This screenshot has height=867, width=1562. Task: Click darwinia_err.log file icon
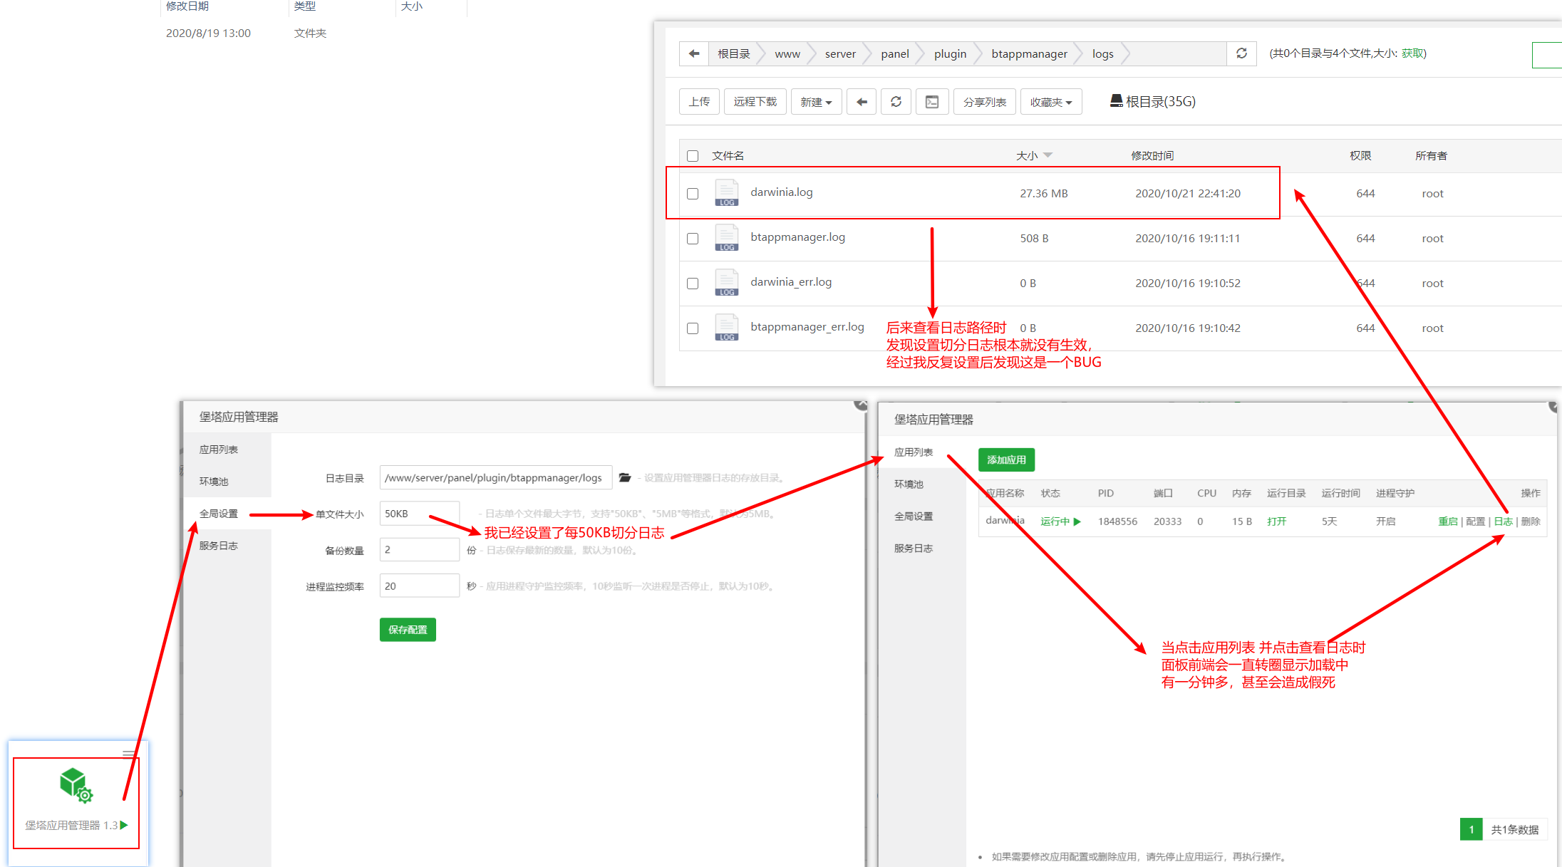(x=727, y=283)
